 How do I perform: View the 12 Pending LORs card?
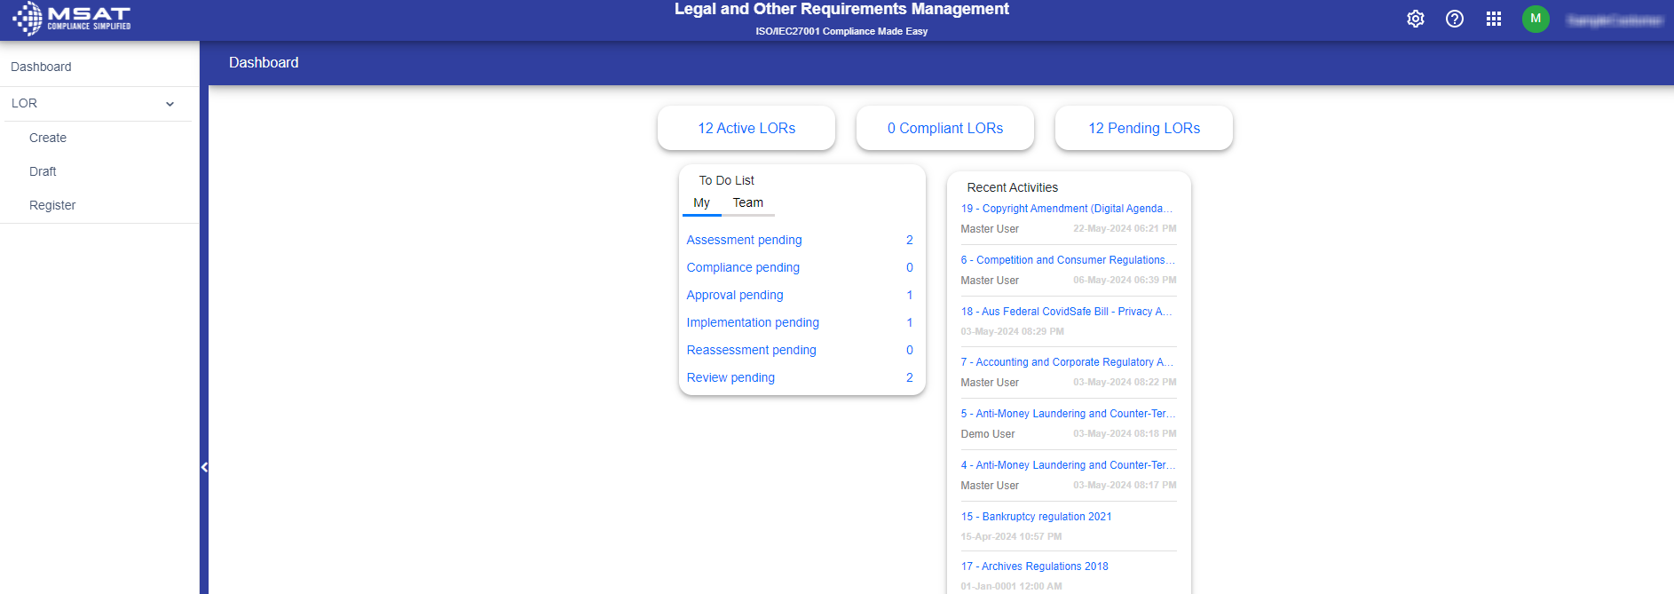(1144, 128)
